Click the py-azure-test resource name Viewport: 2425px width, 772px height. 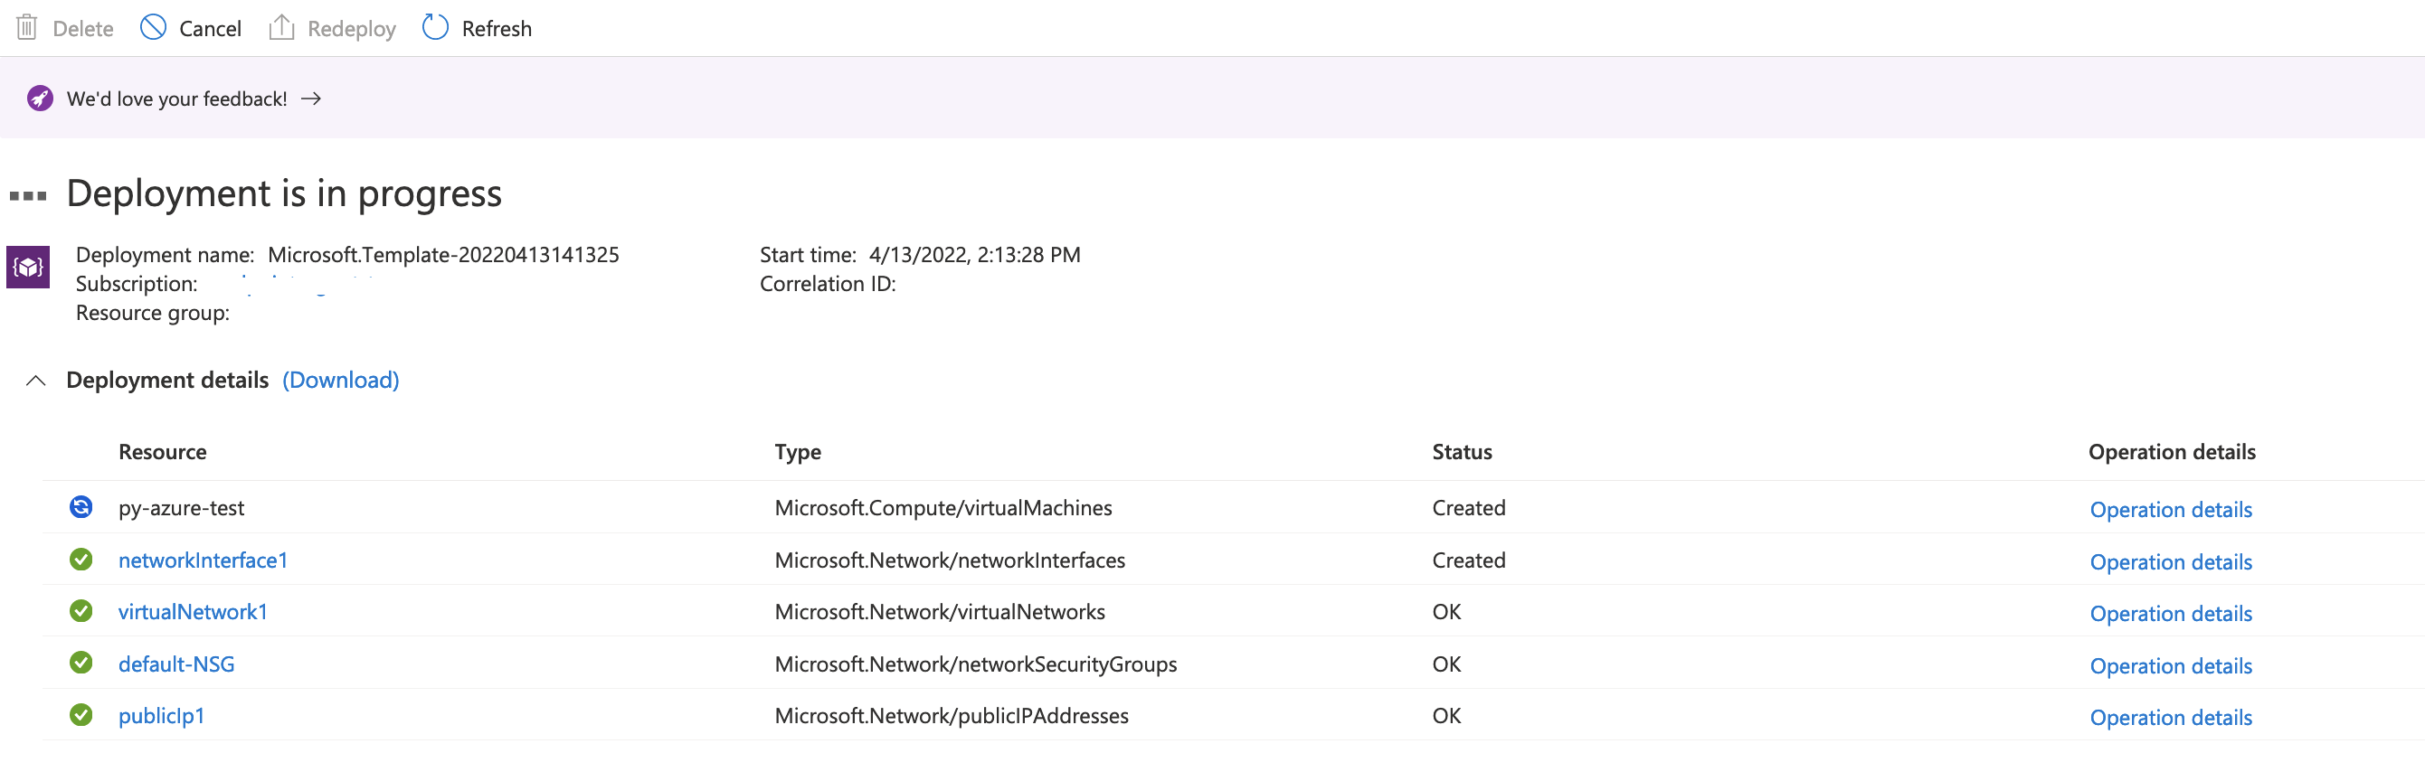click(x=181, y=508)
